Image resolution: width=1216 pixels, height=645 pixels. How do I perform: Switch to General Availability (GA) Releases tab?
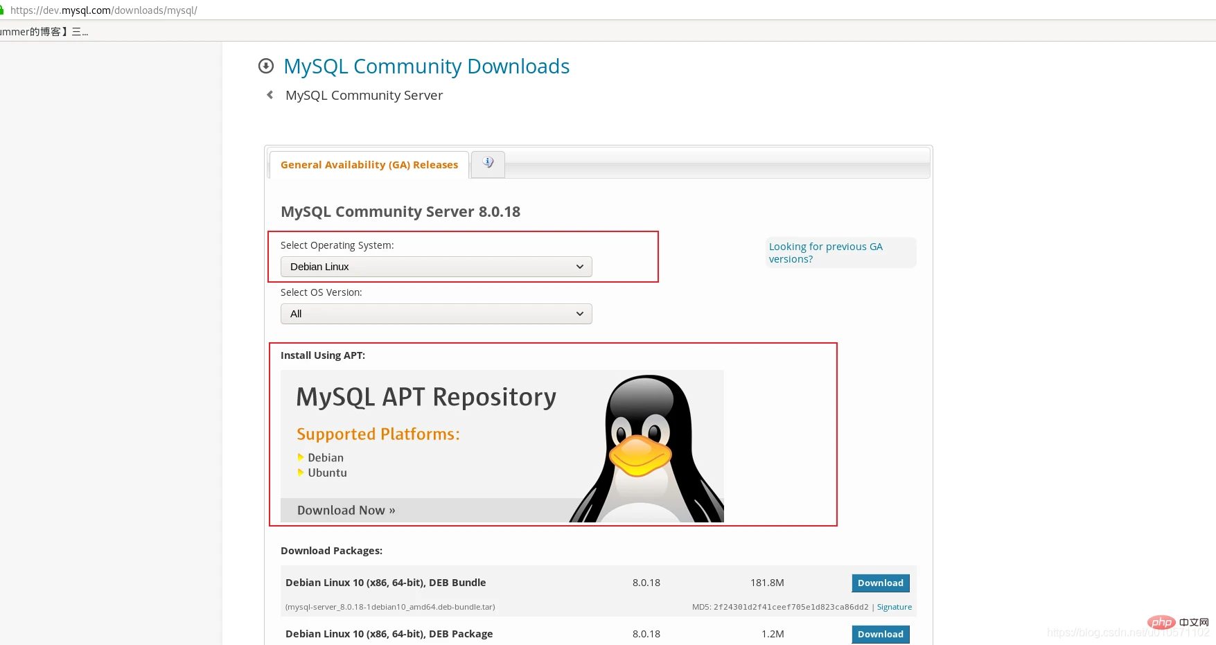369,165
